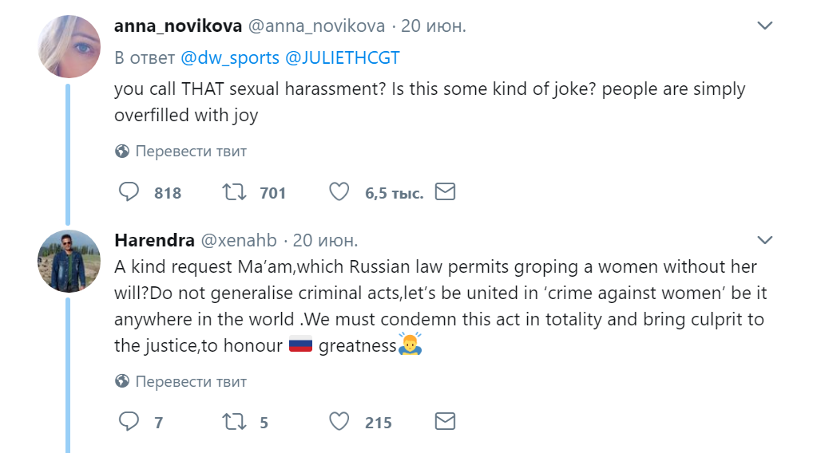Open the @JULIETHCGT mention link
821x453 pixels.
click(343, 57)
